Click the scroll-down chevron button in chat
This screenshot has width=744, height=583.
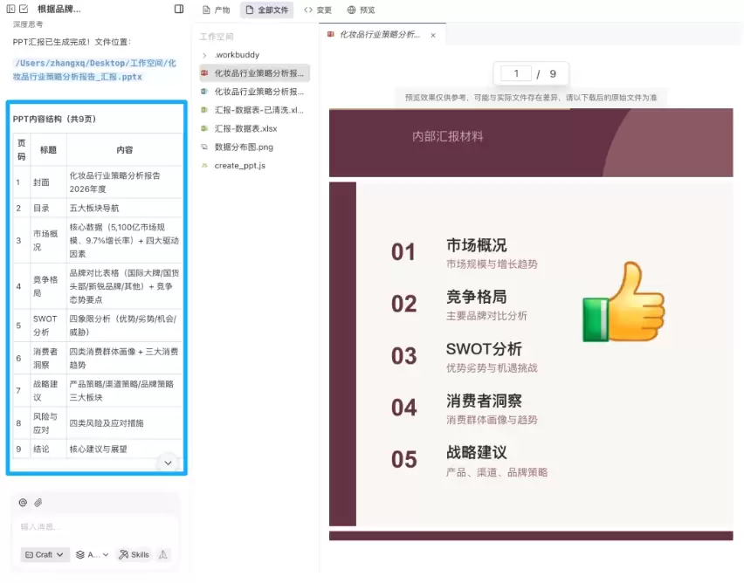coord(168,463)
